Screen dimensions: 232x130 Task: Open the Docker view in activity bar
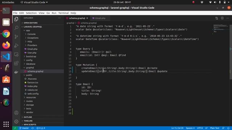16,72
